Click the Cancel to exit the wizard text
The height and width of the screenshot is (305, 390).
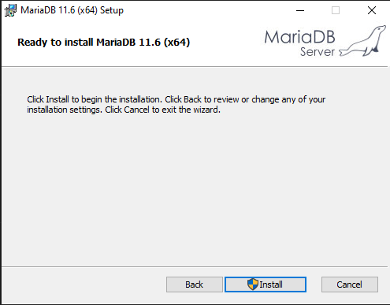click(x=163, y=110)
